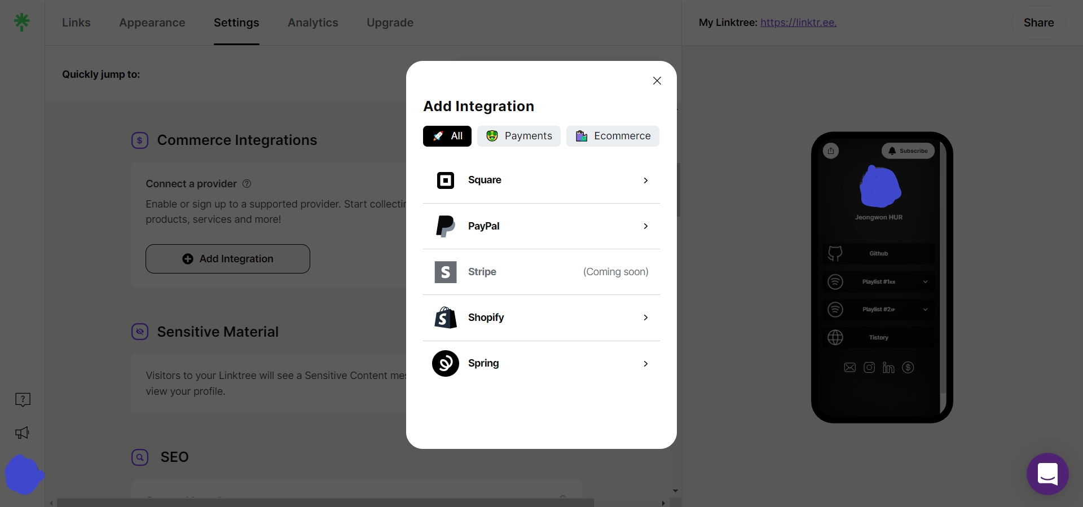Expand the PayPal integration chevron

coord(646,226)
